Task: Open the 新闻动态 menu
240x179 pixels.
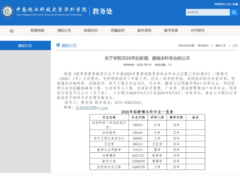Action: tap(91, 30)
